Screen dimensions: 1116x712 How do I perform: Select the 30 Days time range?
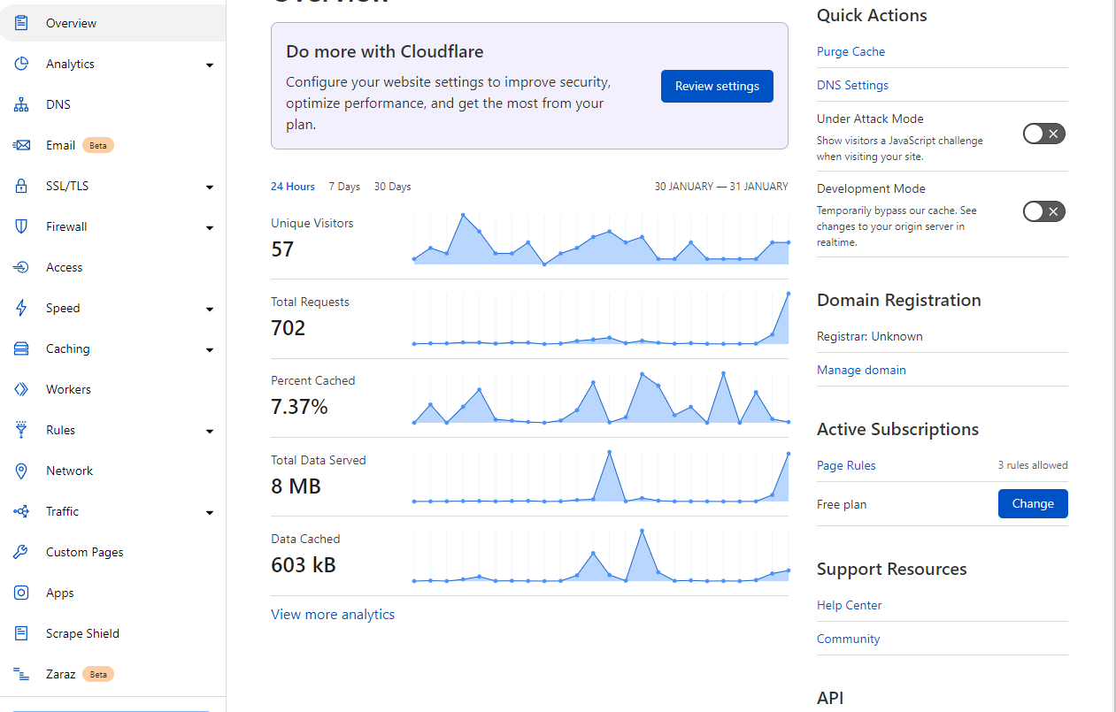pyautogui.click(x=392, y=187)
